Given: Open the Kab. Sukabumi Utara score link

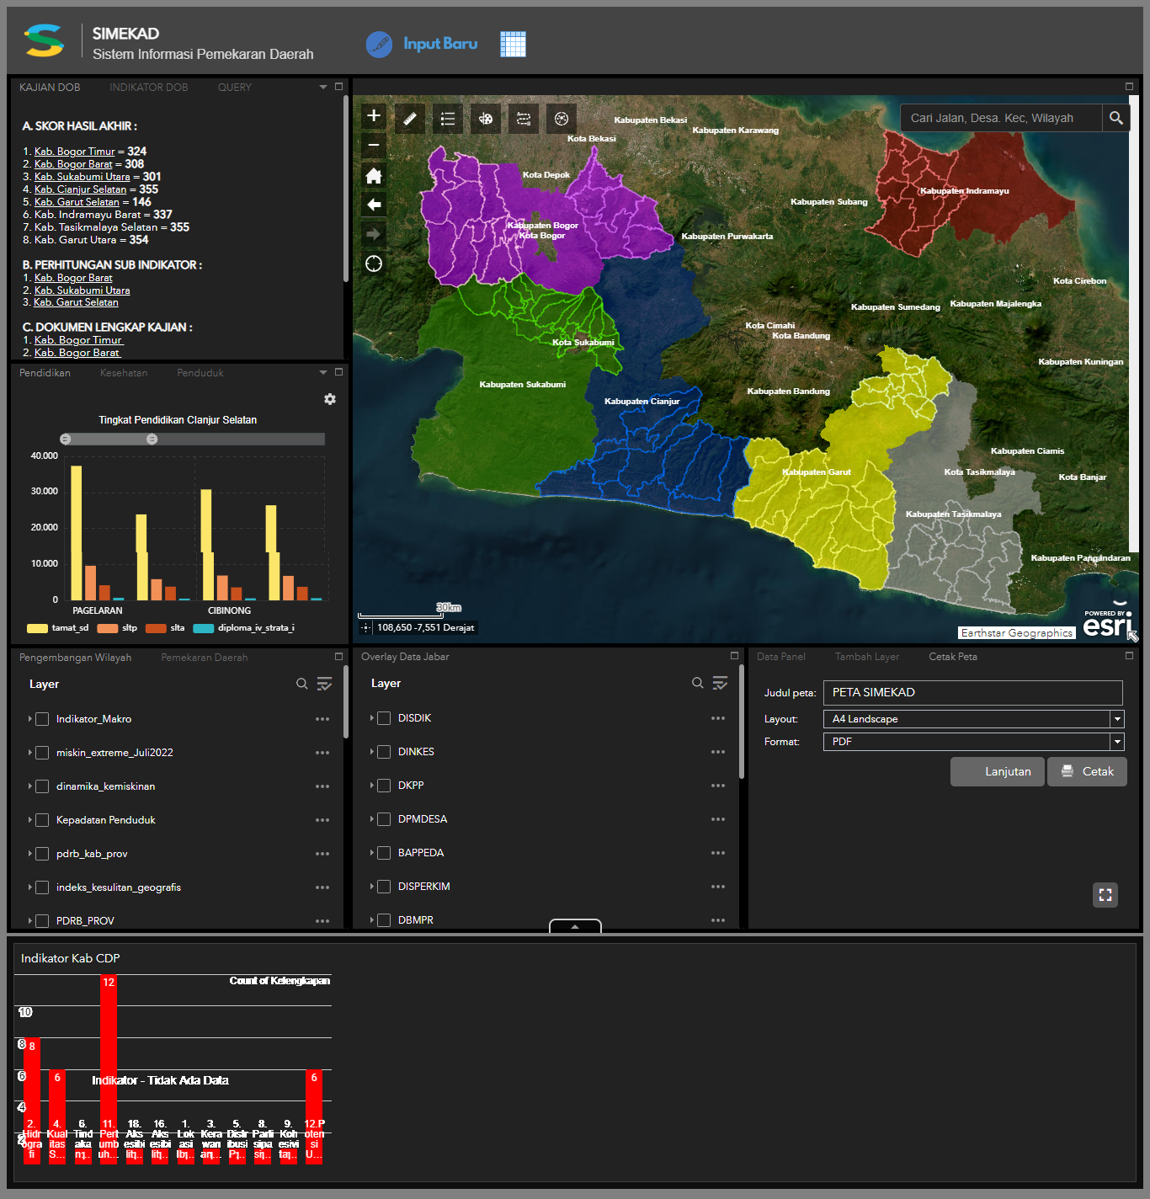Looking at the screenshot, I should (83, 177).
